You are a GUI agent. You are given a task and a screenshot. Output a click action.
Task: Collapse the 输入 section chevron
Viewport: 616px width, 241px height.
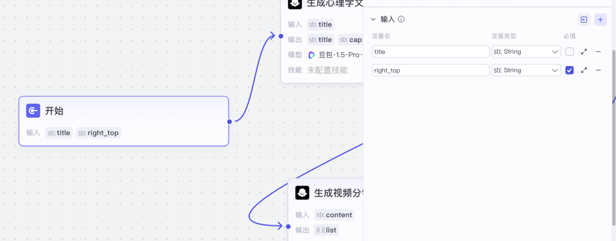pyautogui.click(x=373, y=19)
